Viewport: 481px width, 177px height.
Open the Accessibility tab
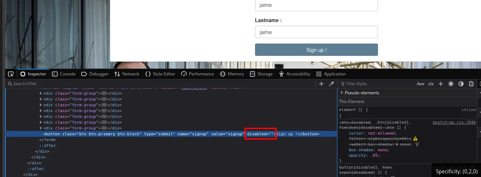pyautogui.click(x=295, y=74)
